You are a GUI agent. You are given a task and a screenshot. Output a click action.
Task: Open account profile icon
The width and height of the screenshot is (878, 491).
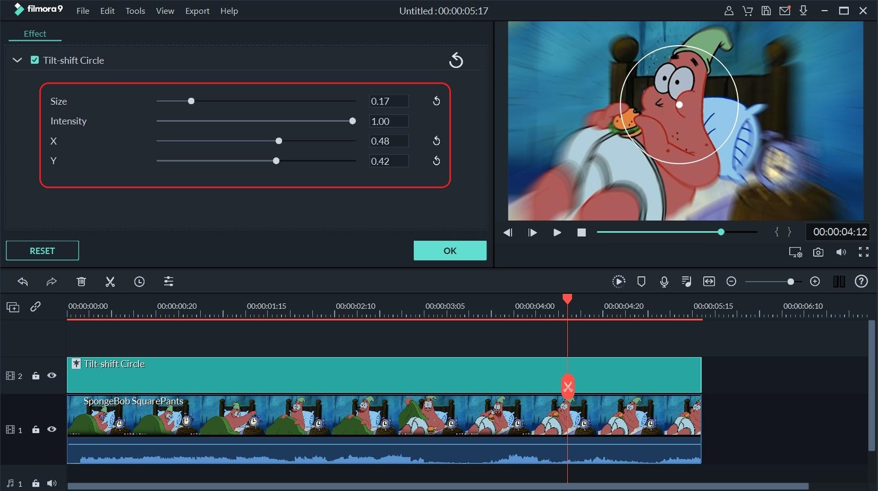[729, 11]
